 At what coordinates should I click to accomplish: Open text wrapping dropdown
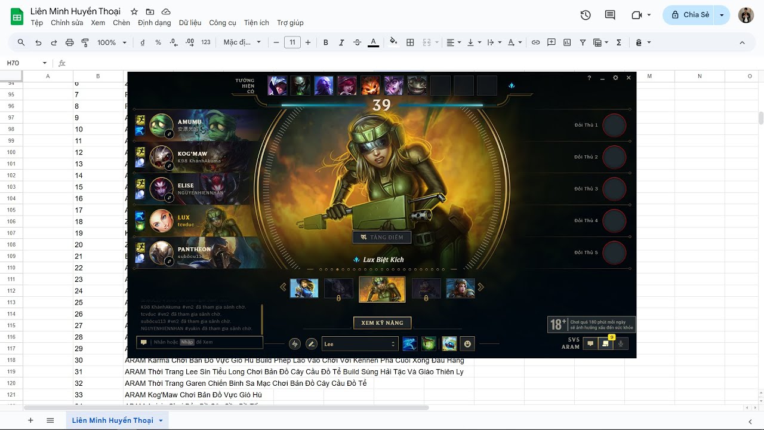[x=494, y=42]
